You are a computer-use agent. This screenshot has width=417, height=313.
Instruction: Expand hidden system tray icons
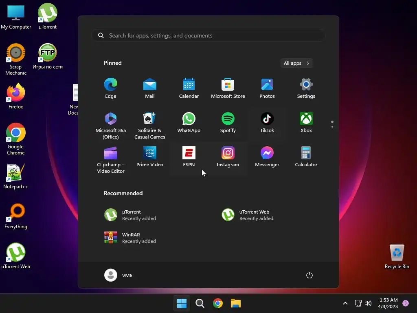click(x=345, y=303)
